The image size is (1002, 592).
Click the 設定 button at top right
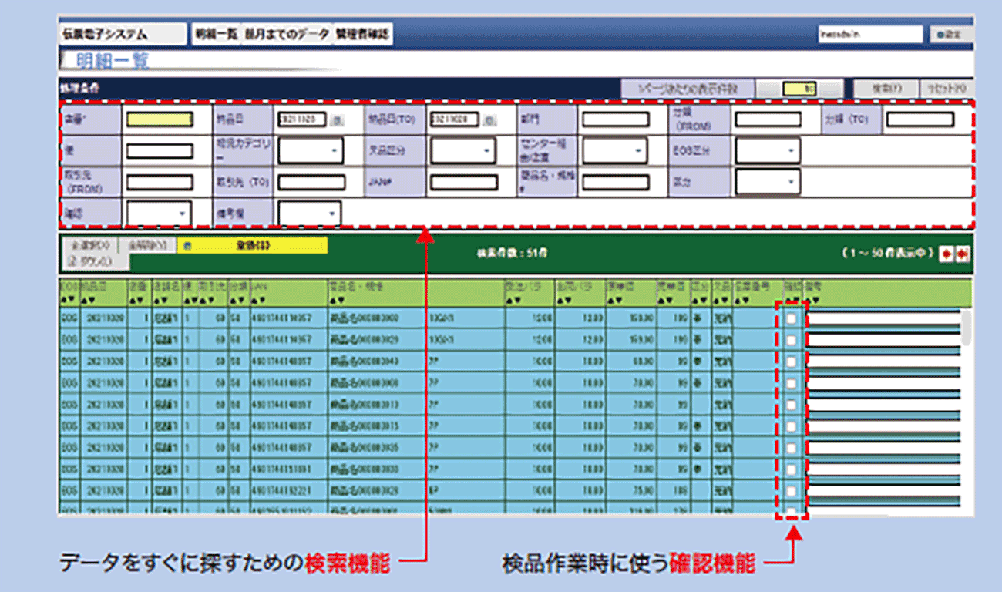click(953, 35)
